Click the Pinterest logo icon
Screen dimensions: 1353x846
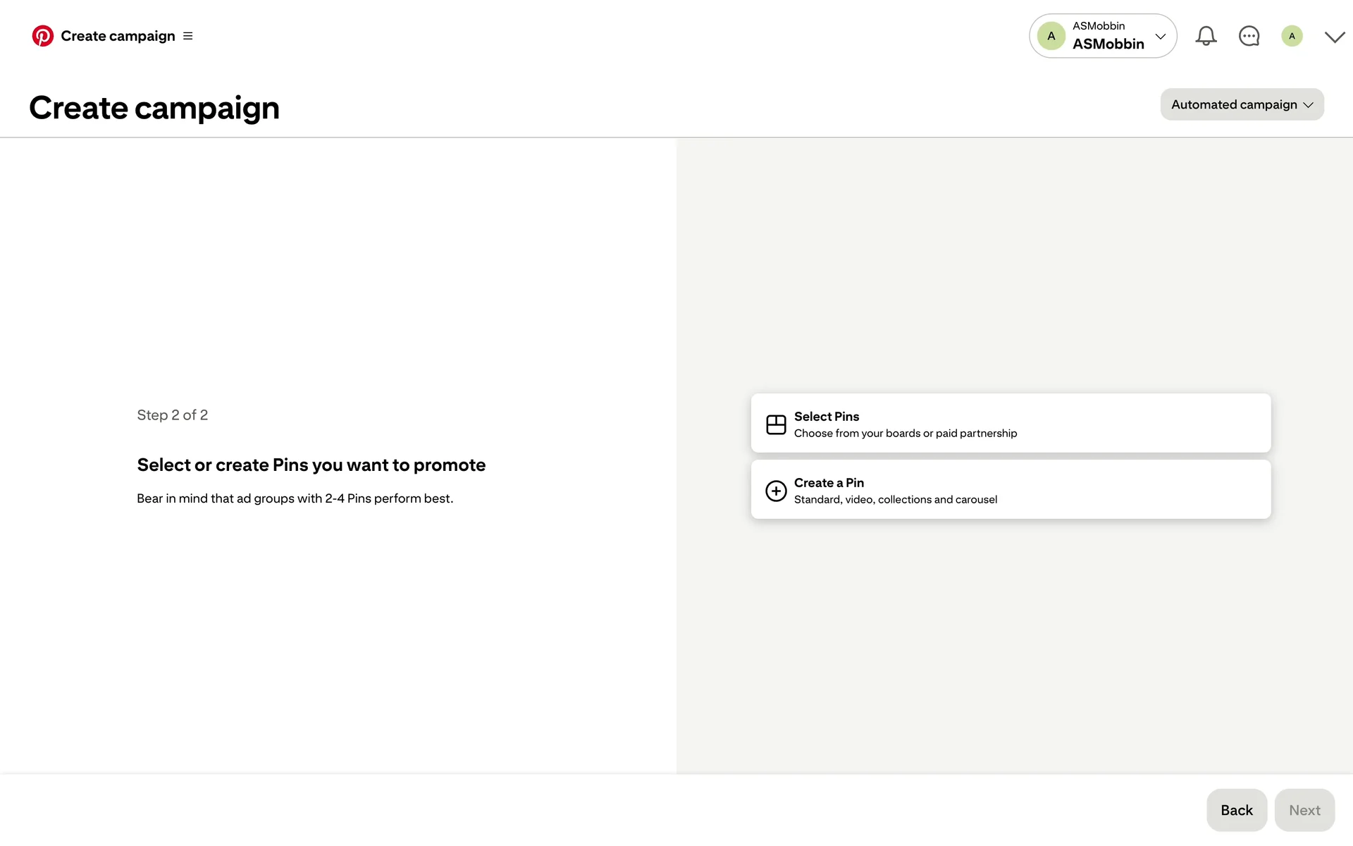pyautogui.click(x=42, y=36)
